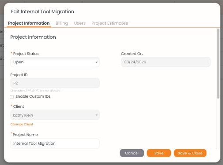Viewport: 223px width, 165px height.
Task: Click the 'Edit Internal Tool Migration' title
Action: 42,11
